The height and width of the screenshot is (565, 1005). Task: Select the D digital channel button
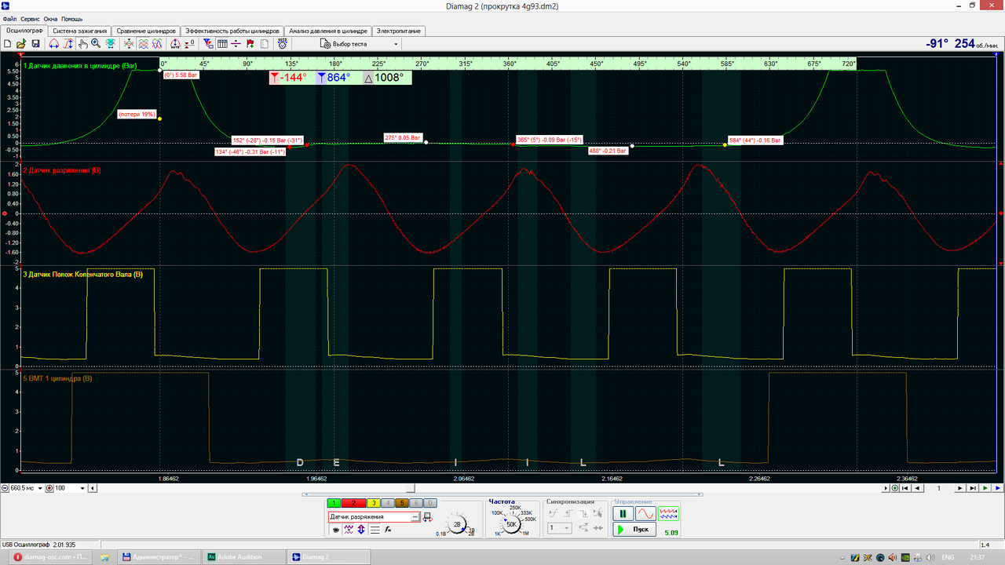[430, 503]
